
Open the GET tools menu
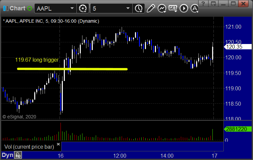(x=173, y=8)
